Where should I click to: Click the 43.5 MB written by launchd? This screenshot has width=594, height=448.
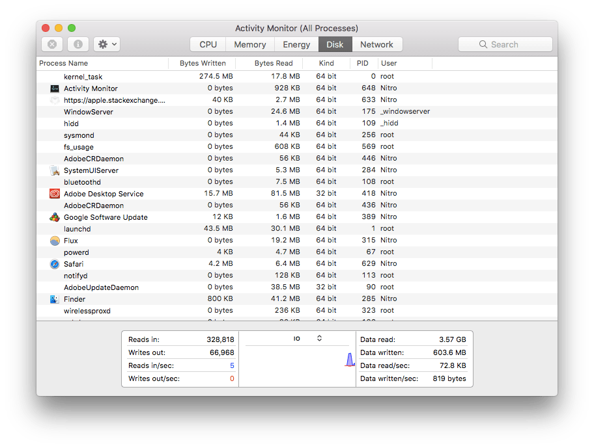[x=218, y=229]
